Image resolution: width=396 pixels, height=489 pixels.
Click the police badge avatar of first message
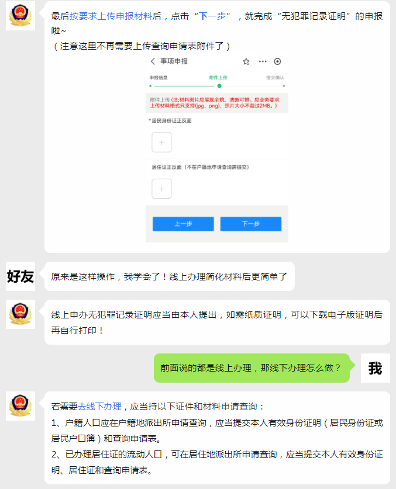tap(20, 16)
